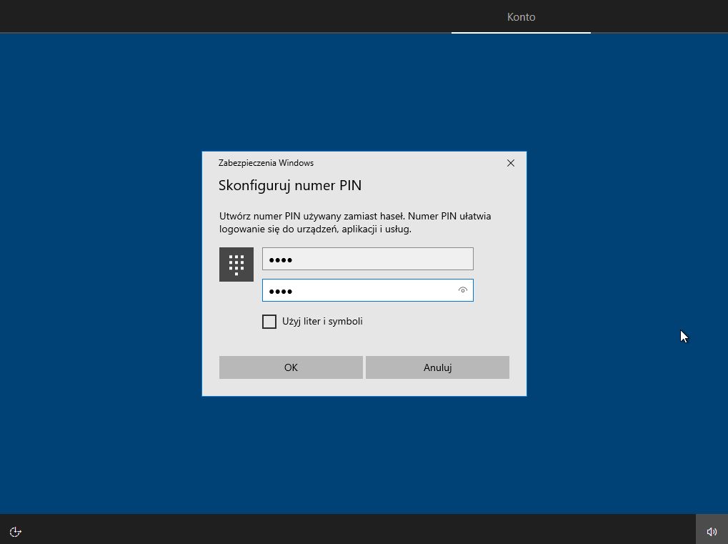
Task: Click the 'Zabezpieczenia Windows' title text
Action: (x=266, y=163)
